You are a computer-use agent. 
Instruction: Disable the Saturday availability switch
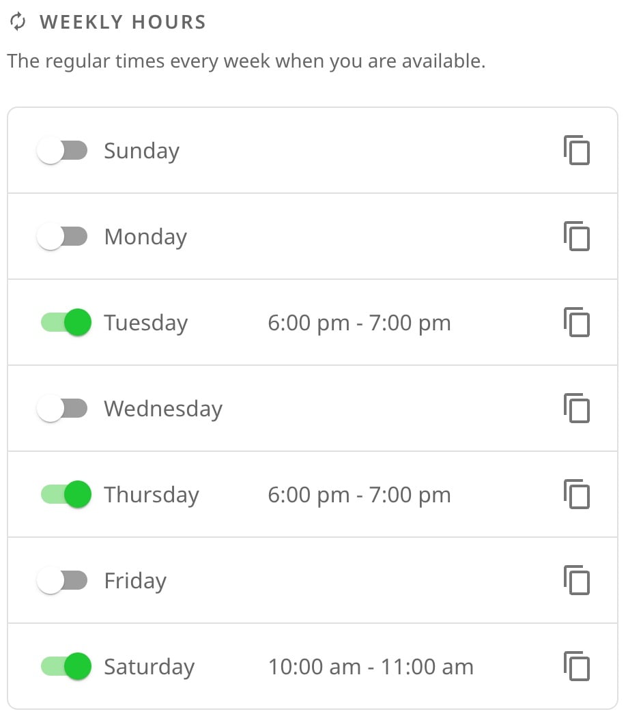66,666
